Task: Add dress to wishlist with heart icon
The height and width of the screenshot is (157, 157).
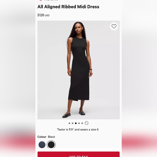Action: pos(114,26)
